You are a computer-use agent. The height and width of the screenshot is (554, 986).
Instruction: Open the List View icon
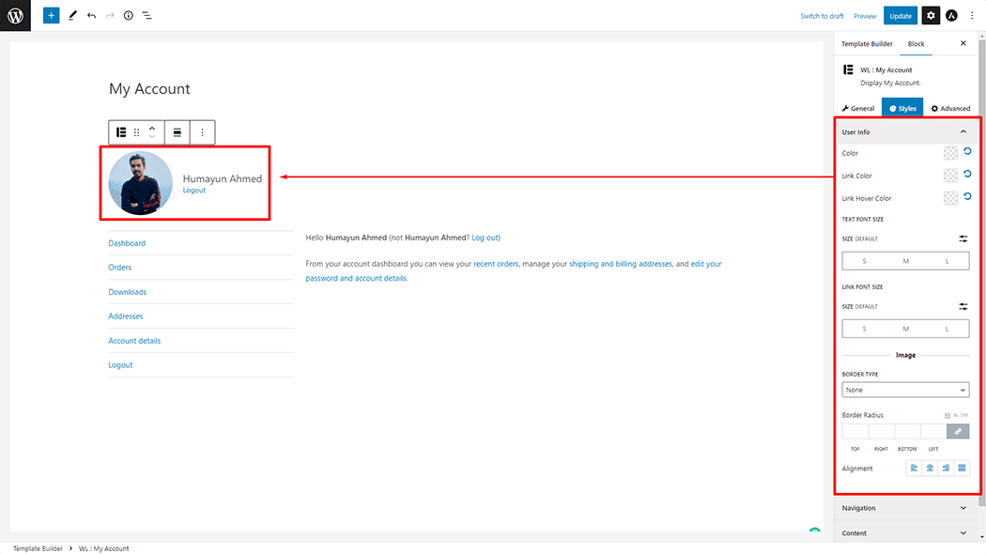[147, 16]
